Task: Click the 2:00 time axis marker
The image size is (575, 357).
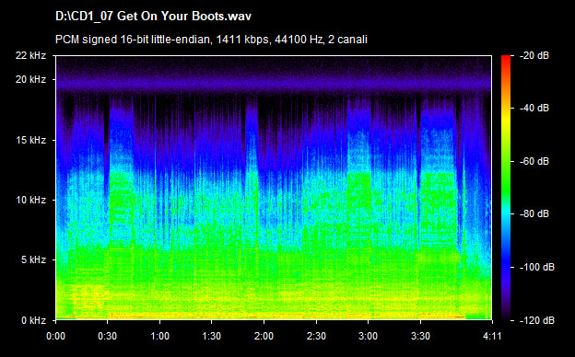Action: (x=264, y=336)
